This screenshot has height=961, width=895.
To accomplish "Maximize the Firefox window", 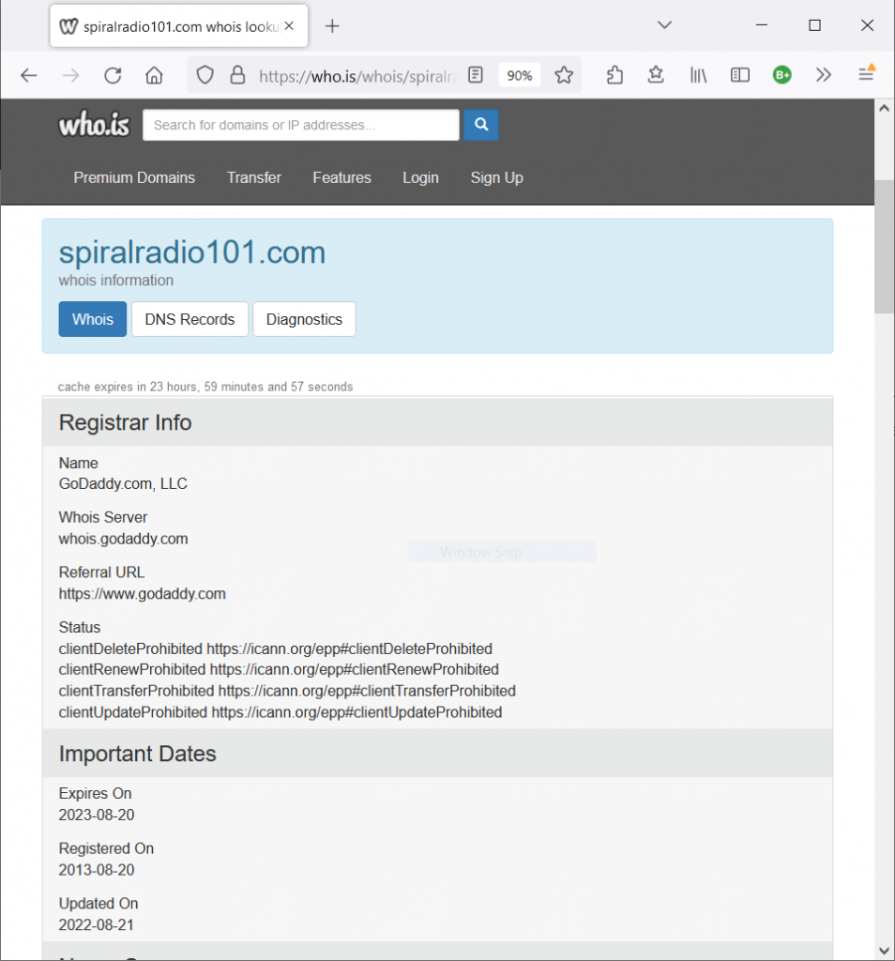I will pos(814,25).
